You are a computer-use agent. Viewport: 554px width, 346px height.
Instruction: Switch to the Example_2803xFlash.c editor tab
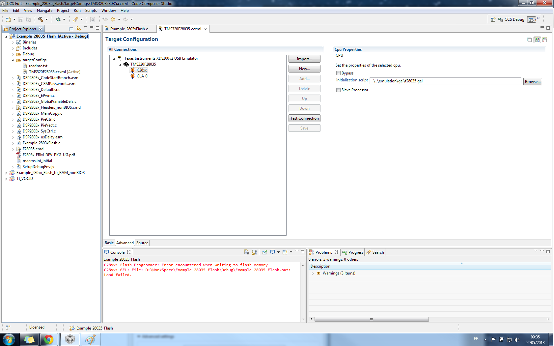[129, 29]
